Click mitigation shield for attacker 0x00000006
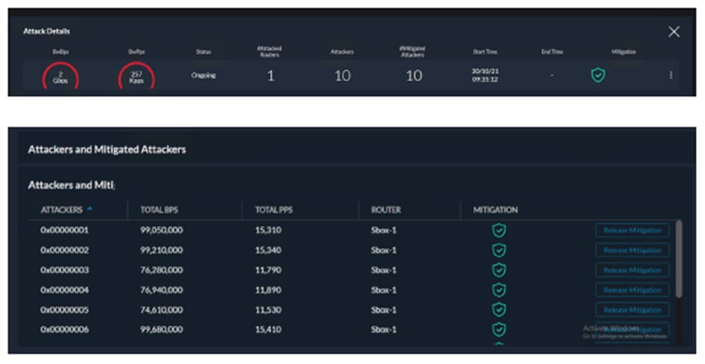This screenshot has width=705, height=364. tap(499, 329)
